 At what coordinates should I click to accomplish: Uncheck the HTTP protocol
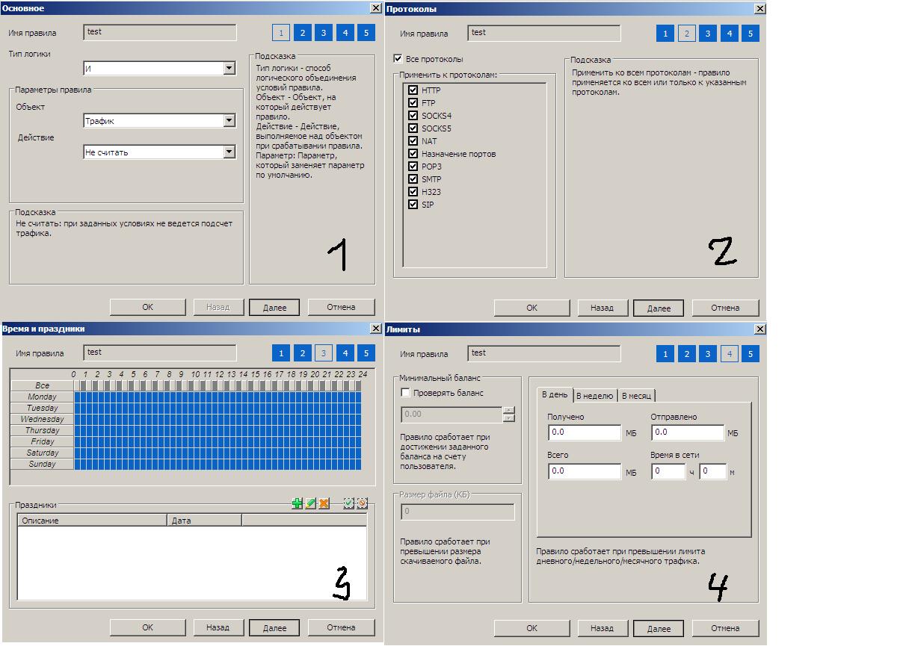pos(413,90)
